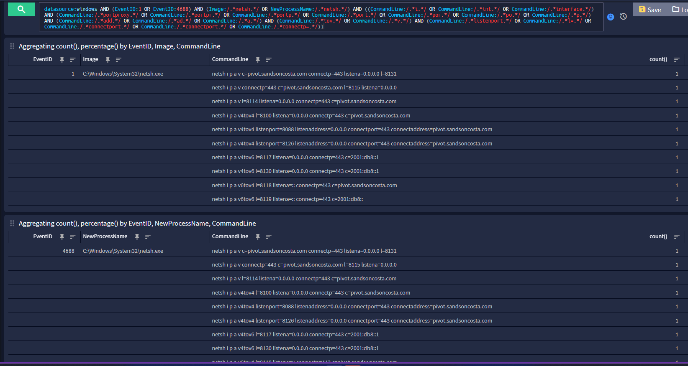Grab the drag handle of the Image aggregation panel
The width and height of the screenshot is (688, 366).
click(x=12, y=46)
